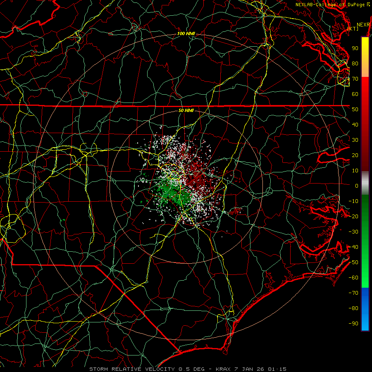Click the -60 knot label on the scale
The width and height of the screenshot is (372, 372).
[x=353, y=278]
